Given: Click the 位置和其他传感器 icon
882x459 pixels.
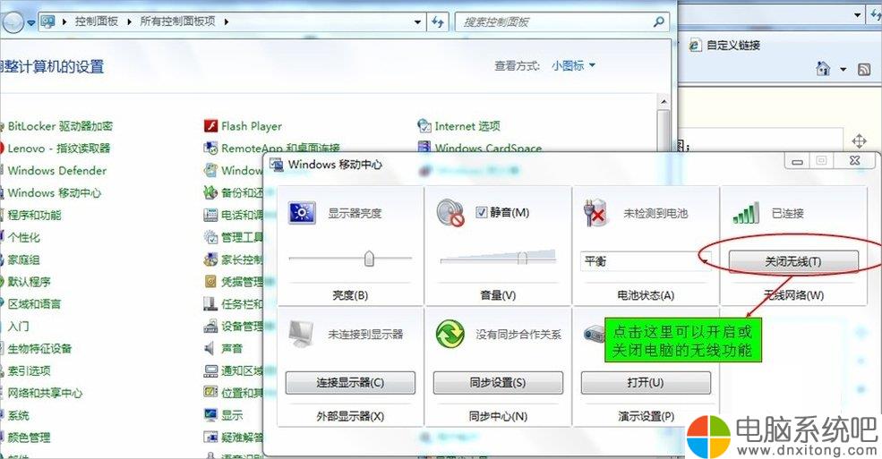Looking at the screenshot, I should (x=211, y=393).
